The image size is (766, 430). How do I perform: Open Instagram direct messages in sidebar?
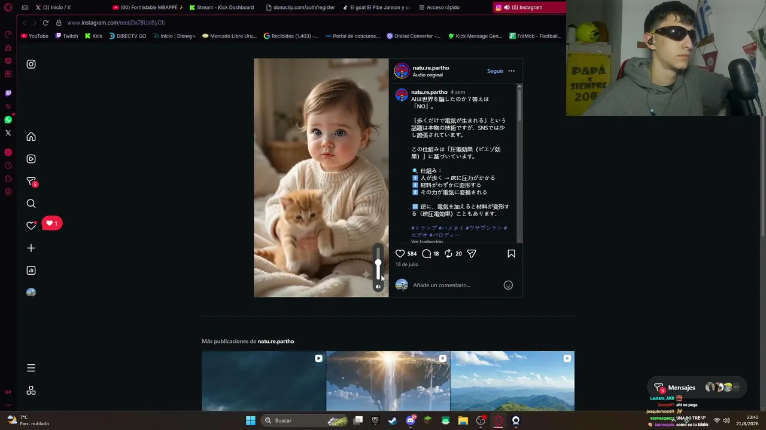click(x=32, y=182)
